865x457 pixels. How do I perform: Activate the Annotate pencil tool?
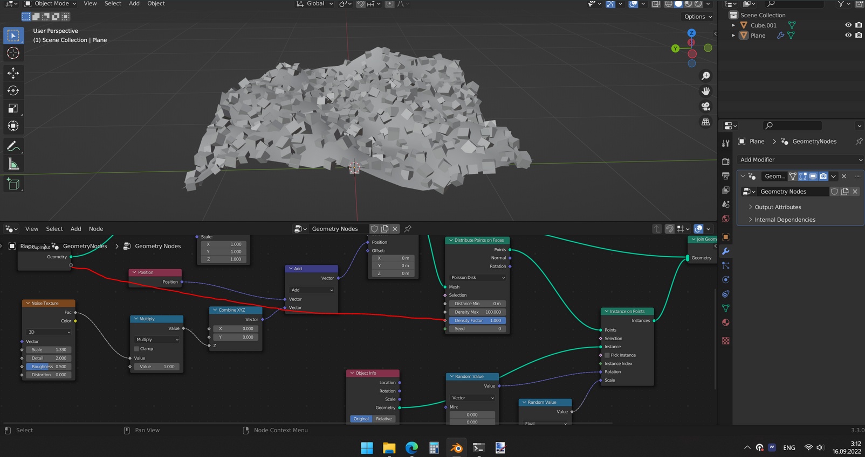pyautogui.click(x=13, y=146)
